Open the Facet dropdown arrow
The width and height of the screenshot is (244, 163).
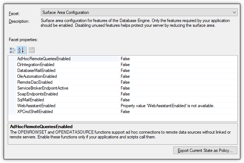[x=234, y=12]
